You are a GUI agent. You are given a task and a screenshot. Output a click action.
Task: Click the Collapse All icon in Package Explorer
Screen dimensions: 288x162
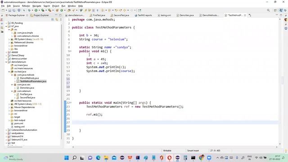[53, 19]
